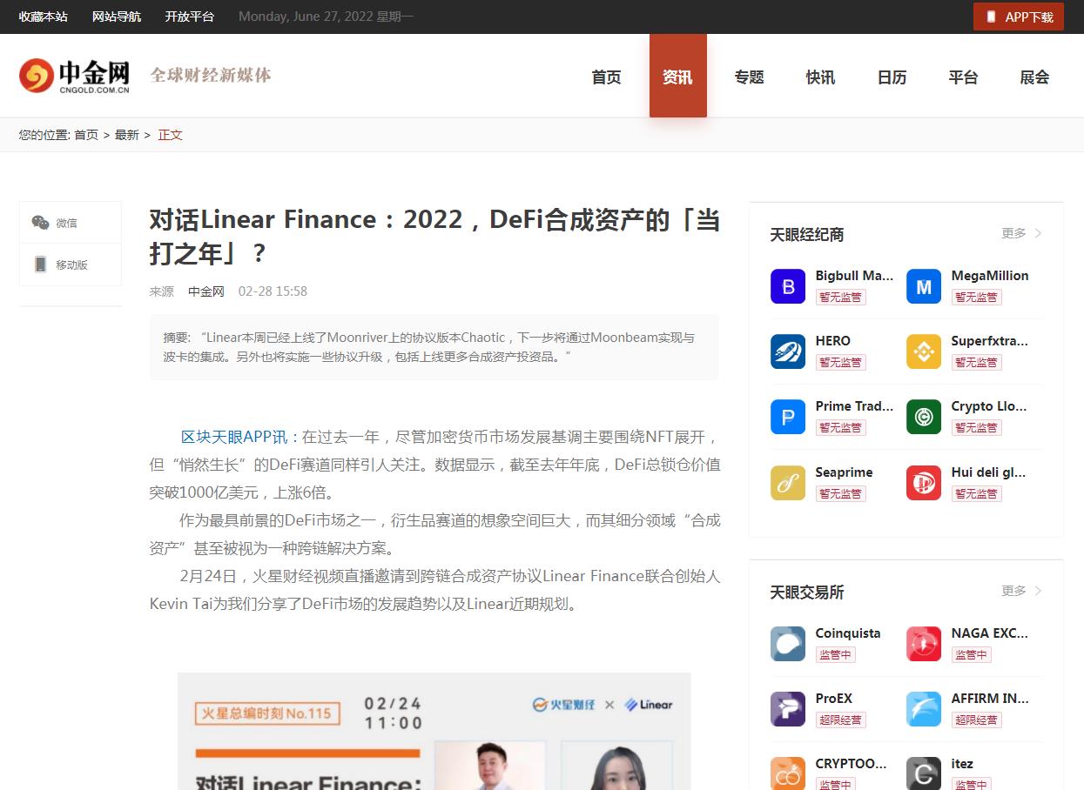Open the Seaprime broker icon
The width and height of the screenshot is (1084, 790).
pos(788,483)
